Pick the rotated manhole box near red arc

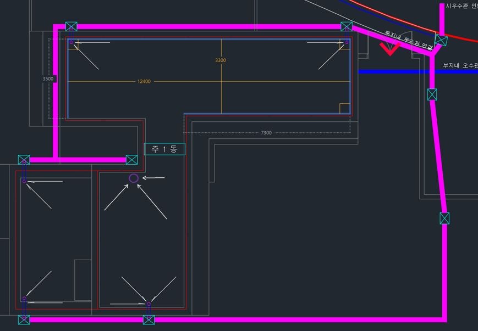pos(441,40)
